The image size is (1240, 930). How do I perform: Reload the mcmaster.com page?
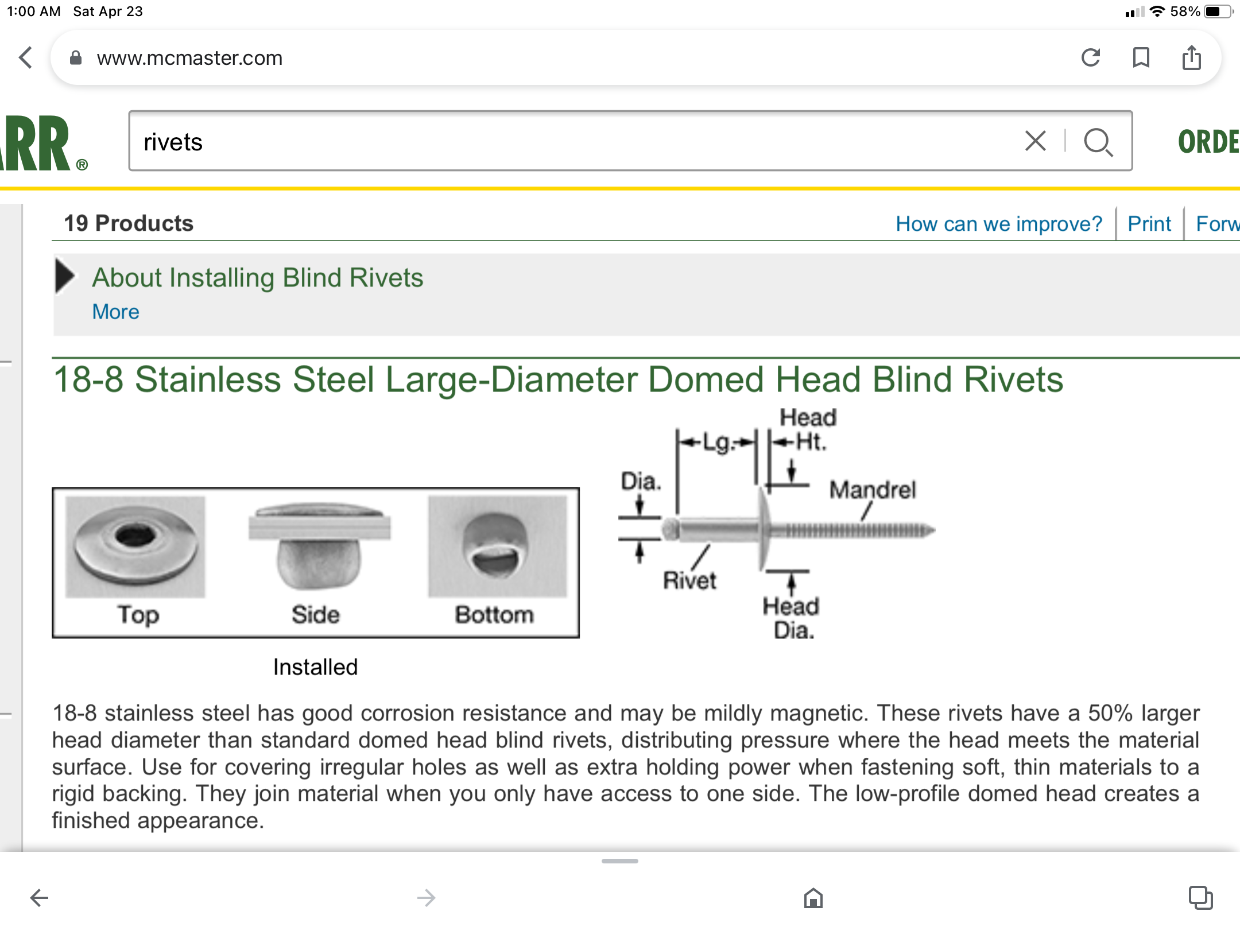click(1090, 57)
